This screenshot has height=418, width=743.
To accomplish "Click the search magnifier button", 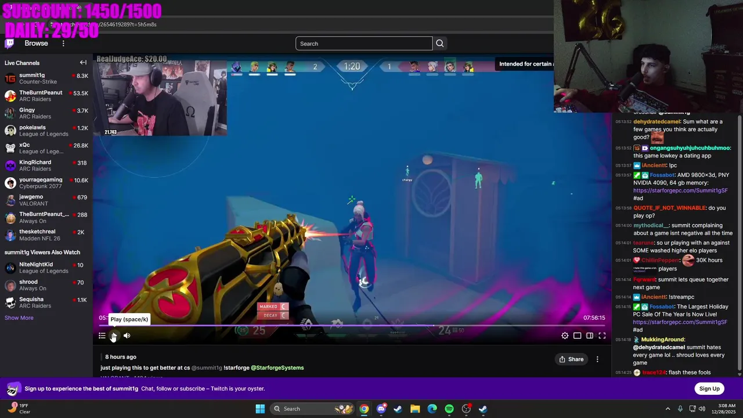I will [440, 44].
